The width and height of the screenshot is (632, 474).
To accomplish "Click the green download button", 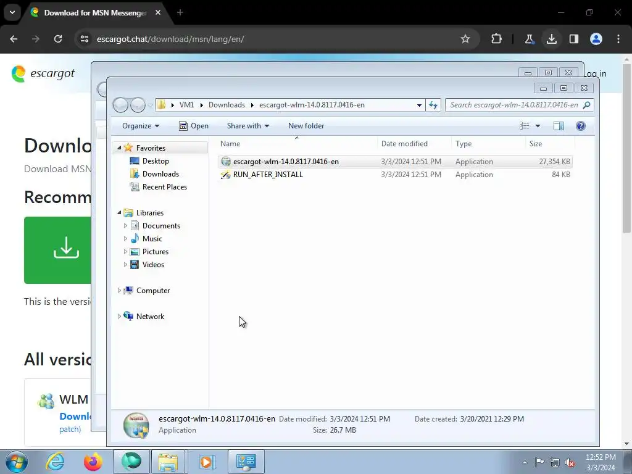I will pyautogui.click(x=57, y=250).
